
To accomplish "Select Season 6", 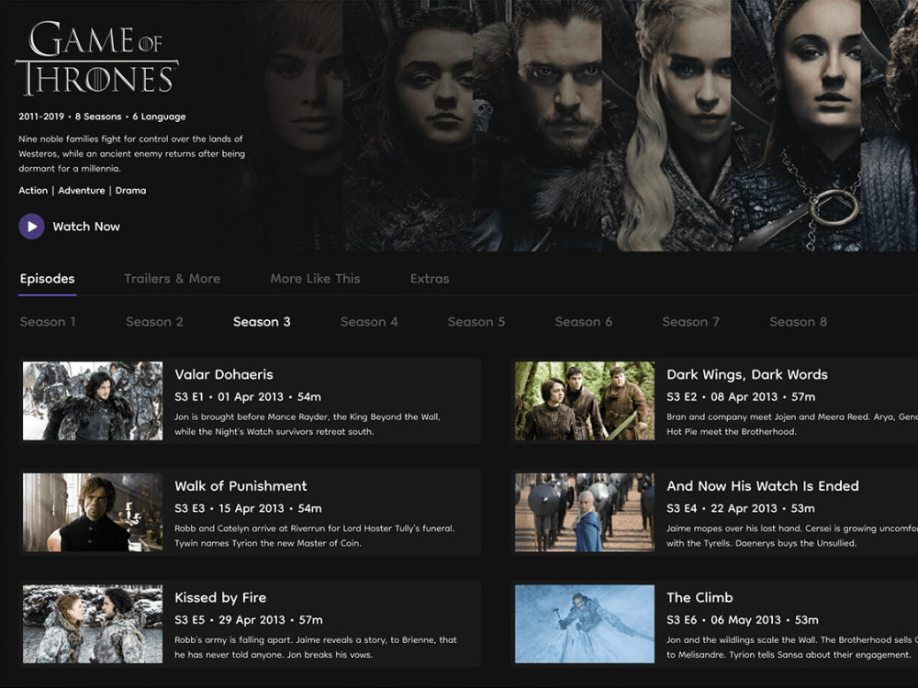I will 584,321.
